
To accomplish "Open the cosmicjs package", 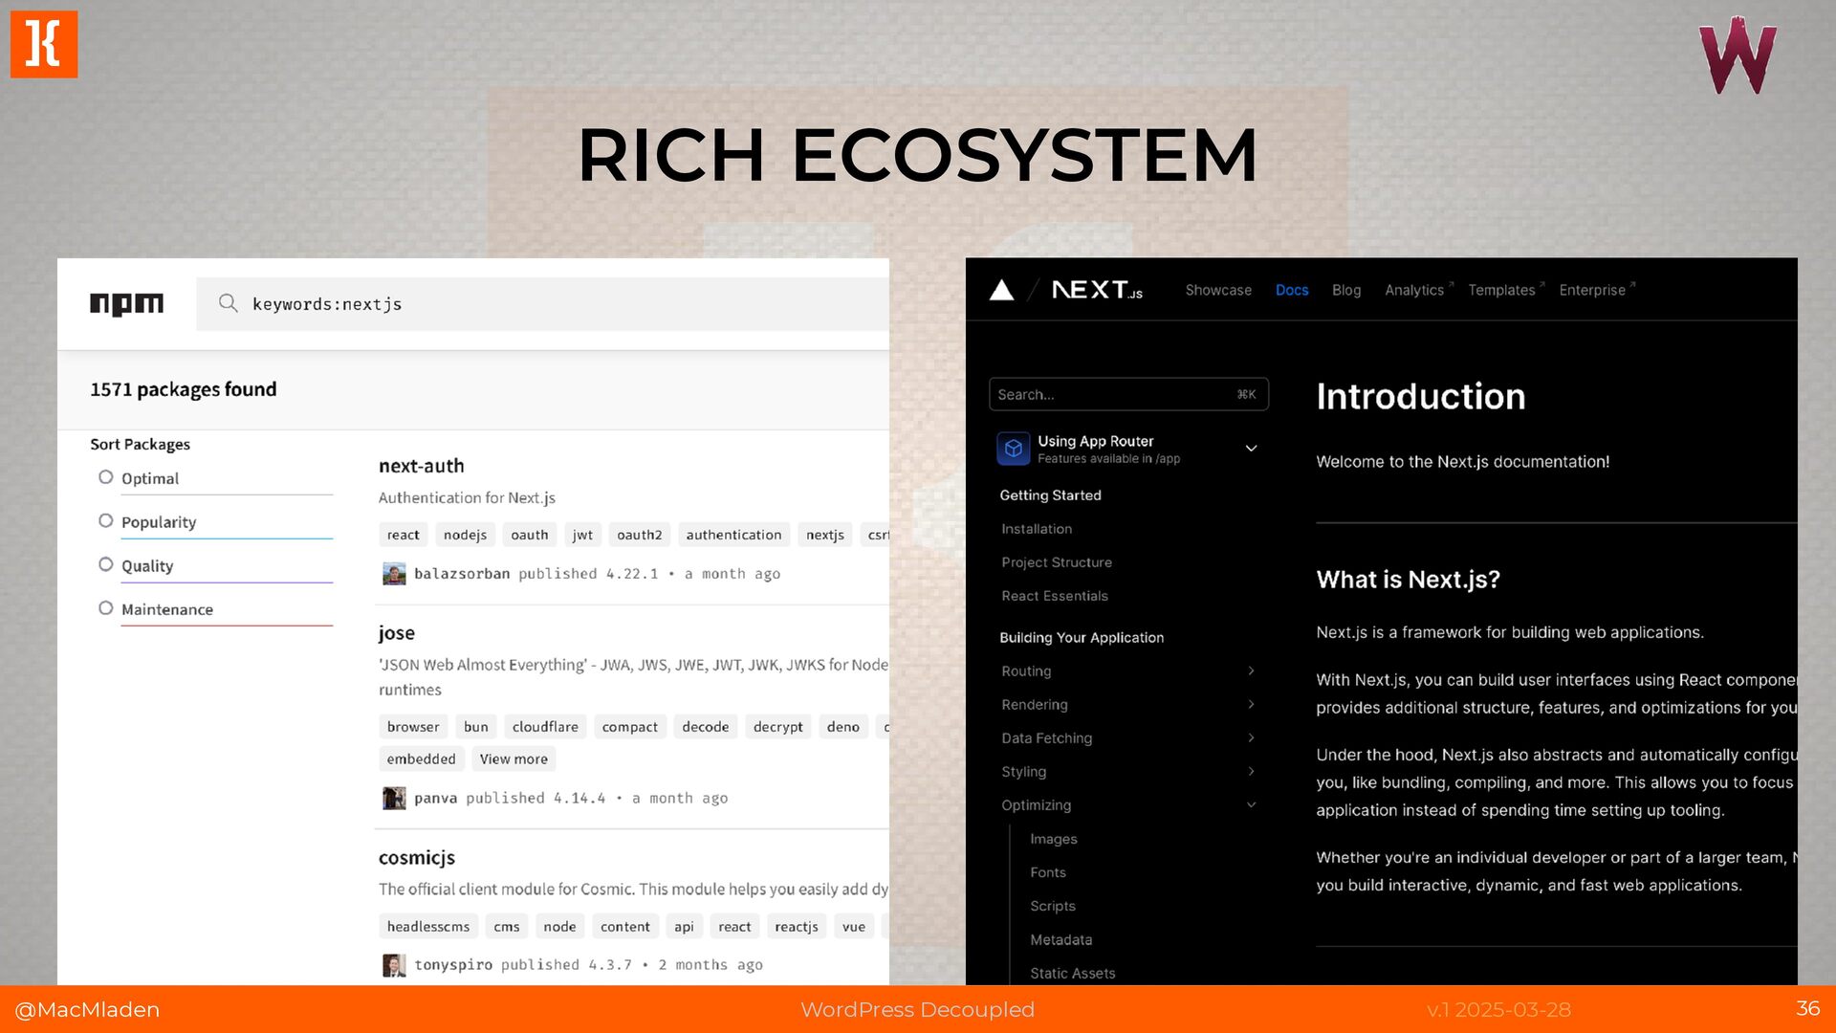I will 417,858.
